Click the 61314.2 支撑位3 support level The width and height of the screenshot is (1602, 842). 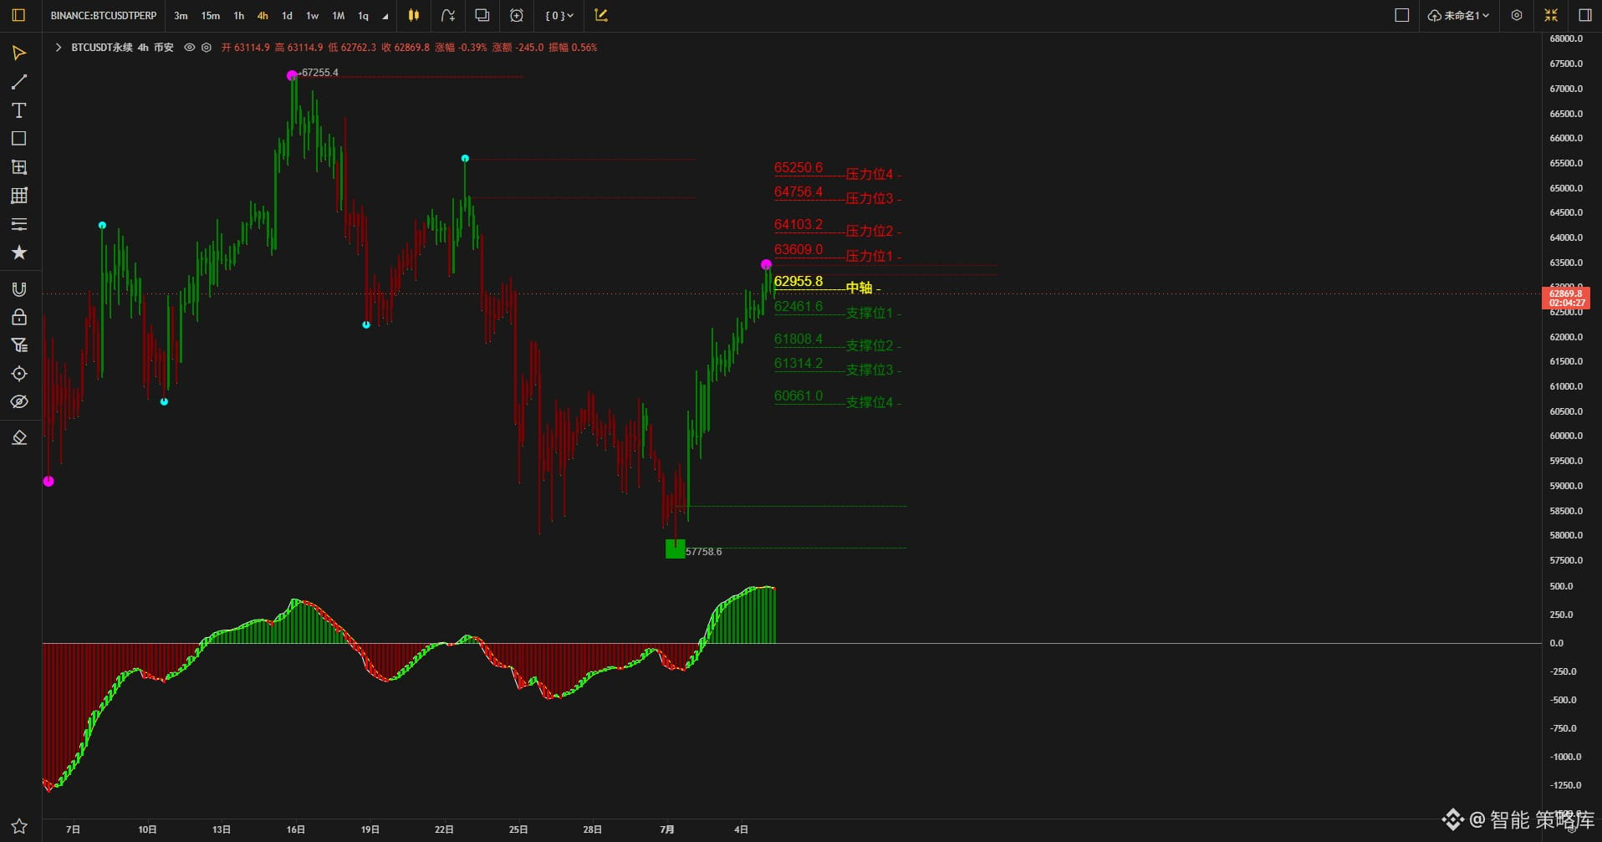point(837,366)
